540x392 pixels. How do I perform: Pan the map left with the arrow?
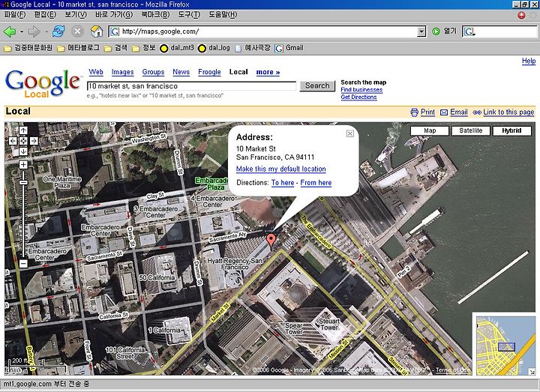[13, 141]
